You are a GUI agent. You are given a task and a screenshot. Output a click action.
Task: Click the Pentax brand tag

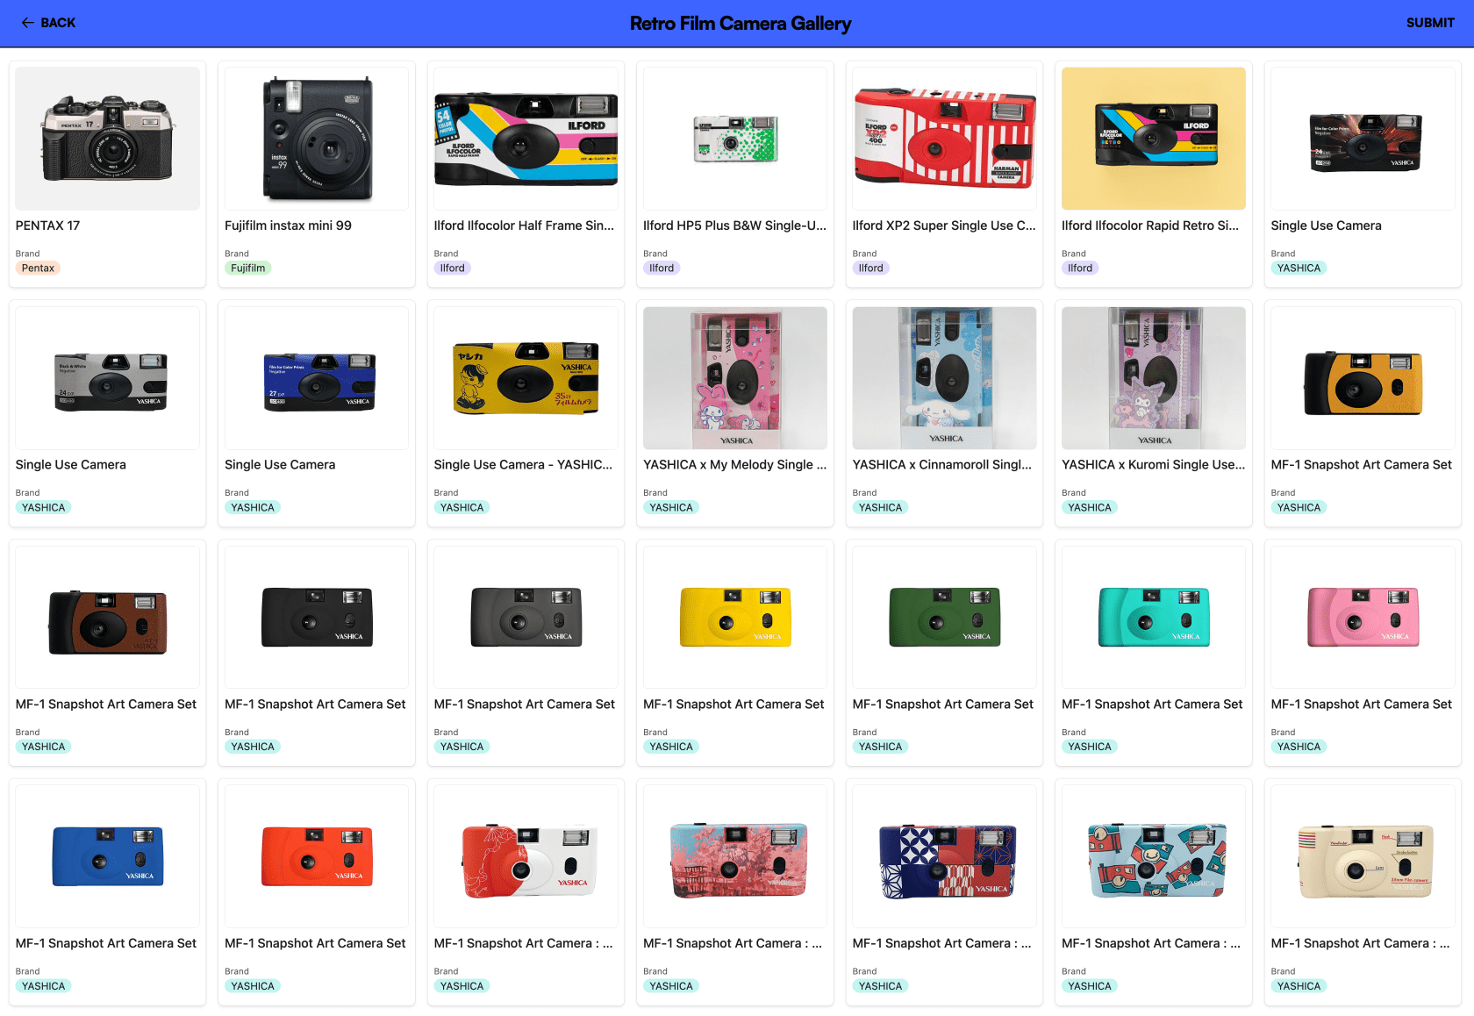38,268
